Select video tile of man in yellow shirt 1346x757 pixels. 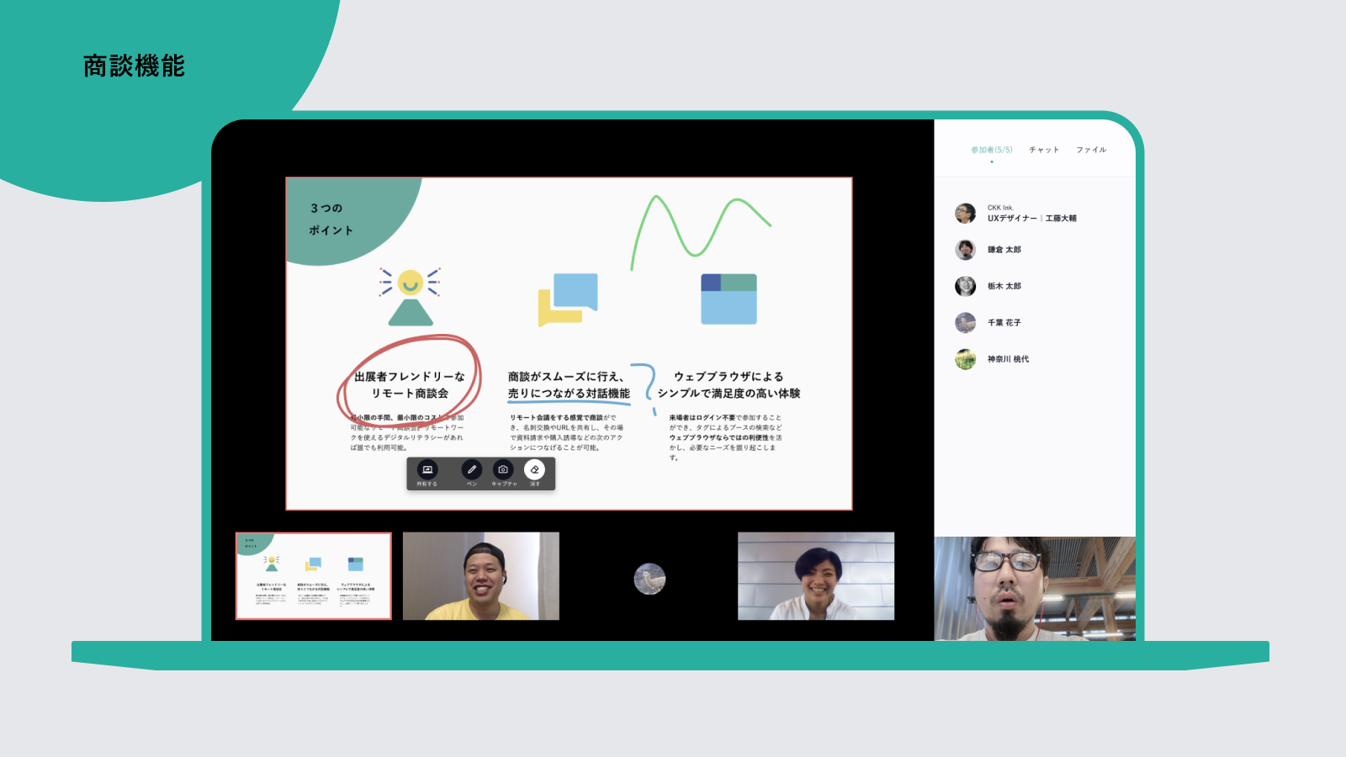[x=481, y=576]
